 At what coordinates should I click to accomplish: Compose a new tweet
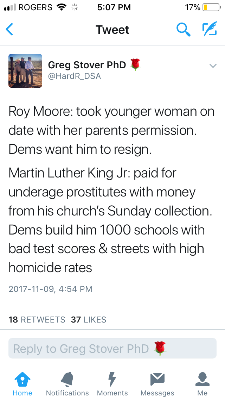210,30
